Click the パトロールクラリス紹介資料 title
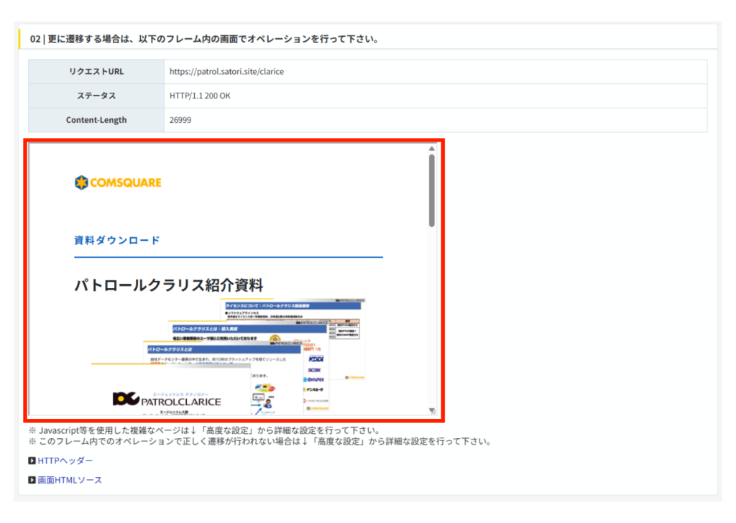 pyautogui.click(x=169, y=284)
